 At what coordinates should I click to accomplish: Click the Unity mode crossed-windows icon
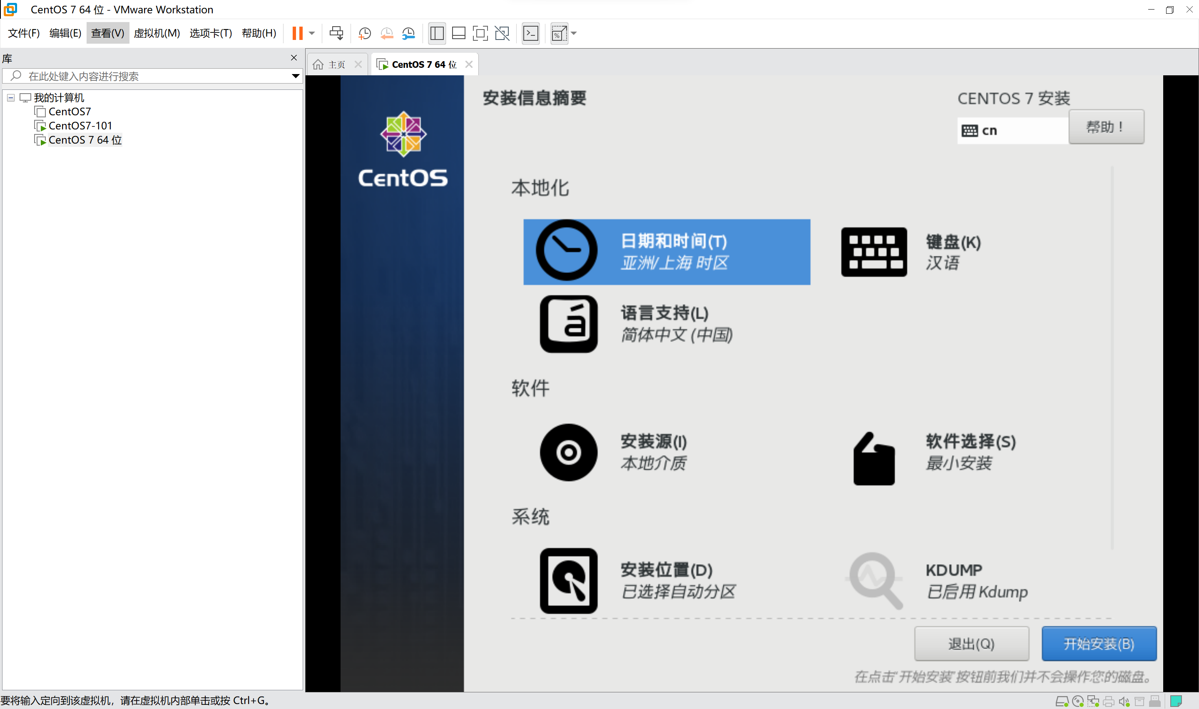click(x=502, y=33)
